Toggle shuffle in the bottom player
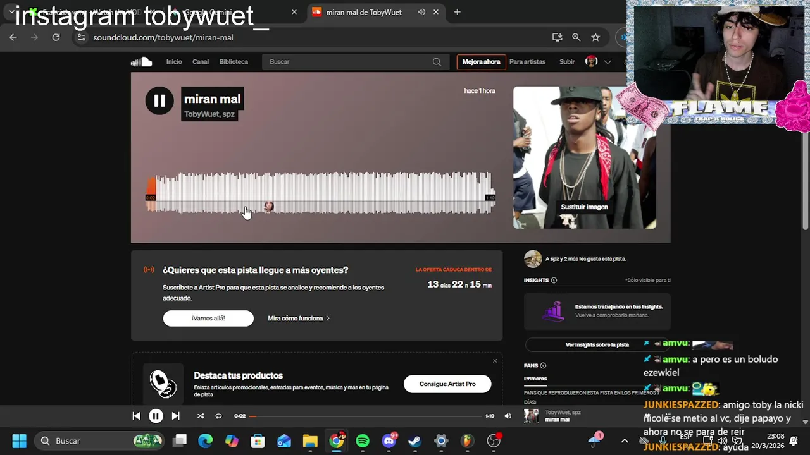The width and height of the screenshot is (810, 455). pos(201,416)
